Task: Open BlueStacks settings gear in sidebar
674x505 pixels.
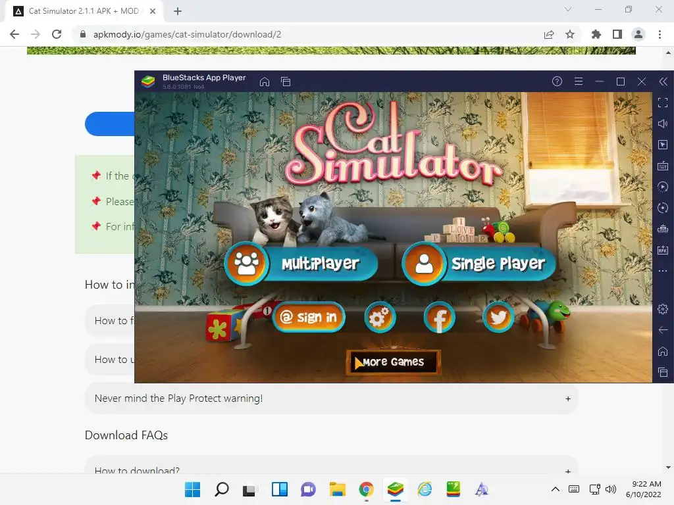Action: point(663,309)
